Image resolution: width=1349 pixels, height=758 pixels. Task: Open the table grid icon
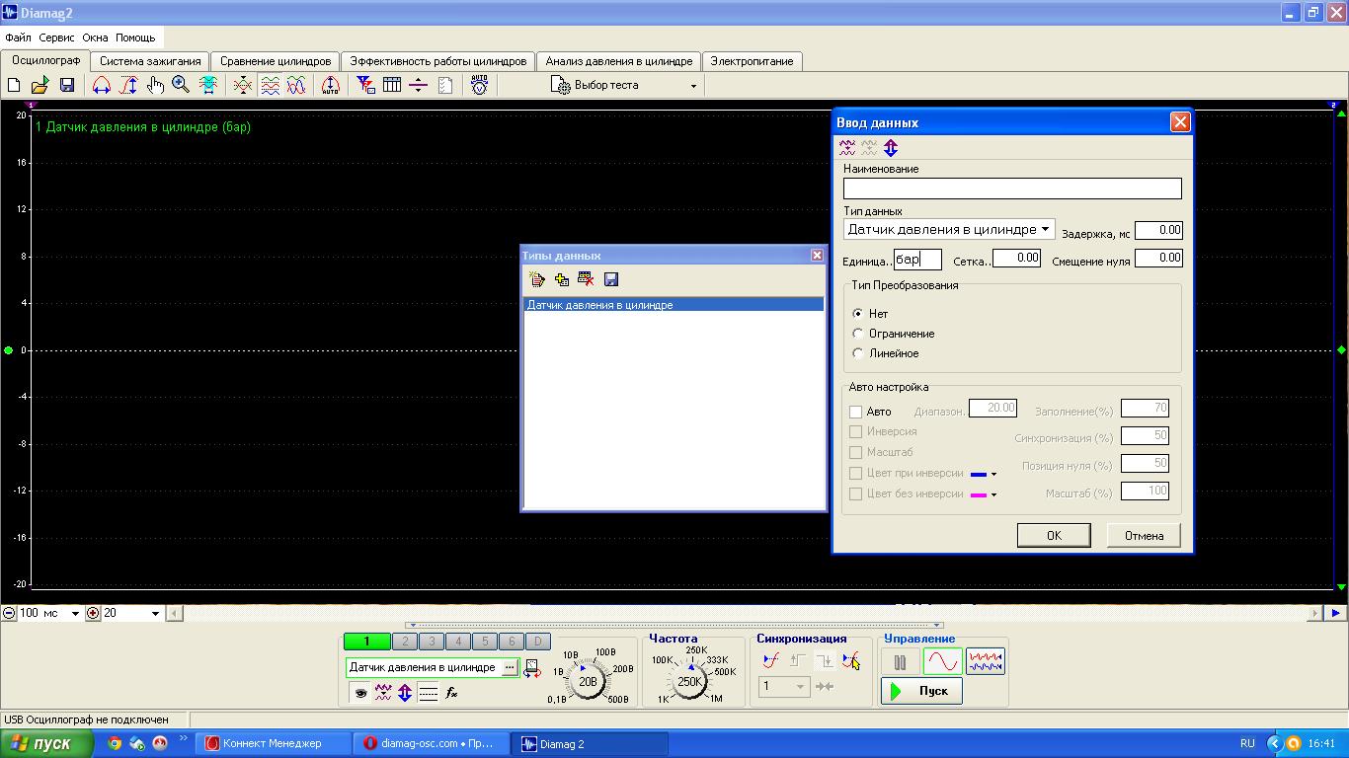pos(392,86)
